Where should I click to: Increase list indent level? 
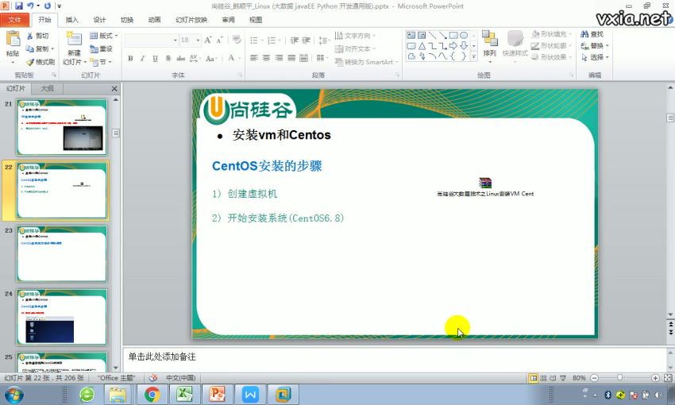pyautogui.click(x=307, y=40)
